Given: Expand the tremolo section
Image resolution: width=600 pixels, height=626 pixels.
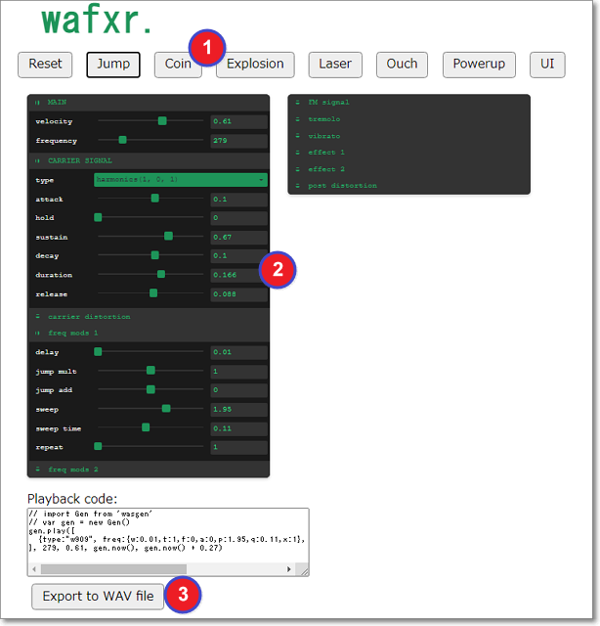Looking at the screenshot, I should (324, 119).
